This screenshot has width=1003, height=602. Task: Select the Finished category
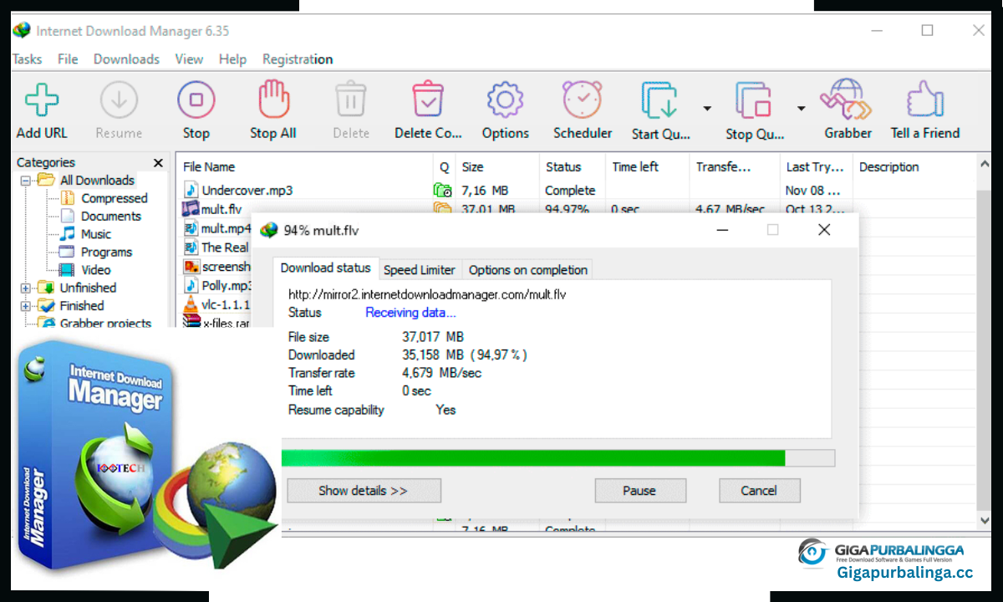[82, 306]
